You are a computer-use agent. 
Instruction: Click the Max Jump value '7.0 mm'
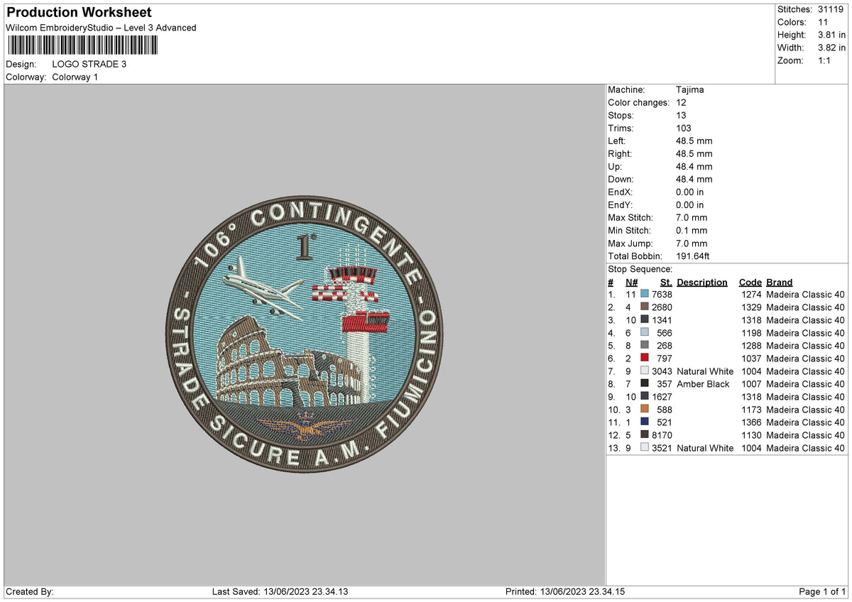tap(692, 243)
